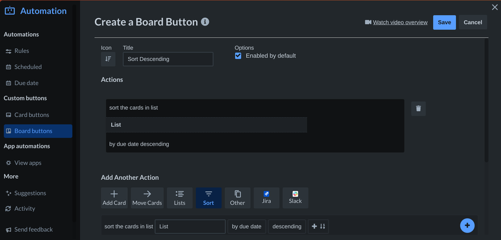Select Board buttons in sidebar

coord(38,131)
